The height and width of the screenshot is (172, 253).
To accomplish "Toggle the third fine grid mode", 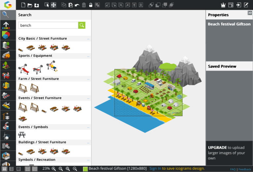I will tap(18, 169).
